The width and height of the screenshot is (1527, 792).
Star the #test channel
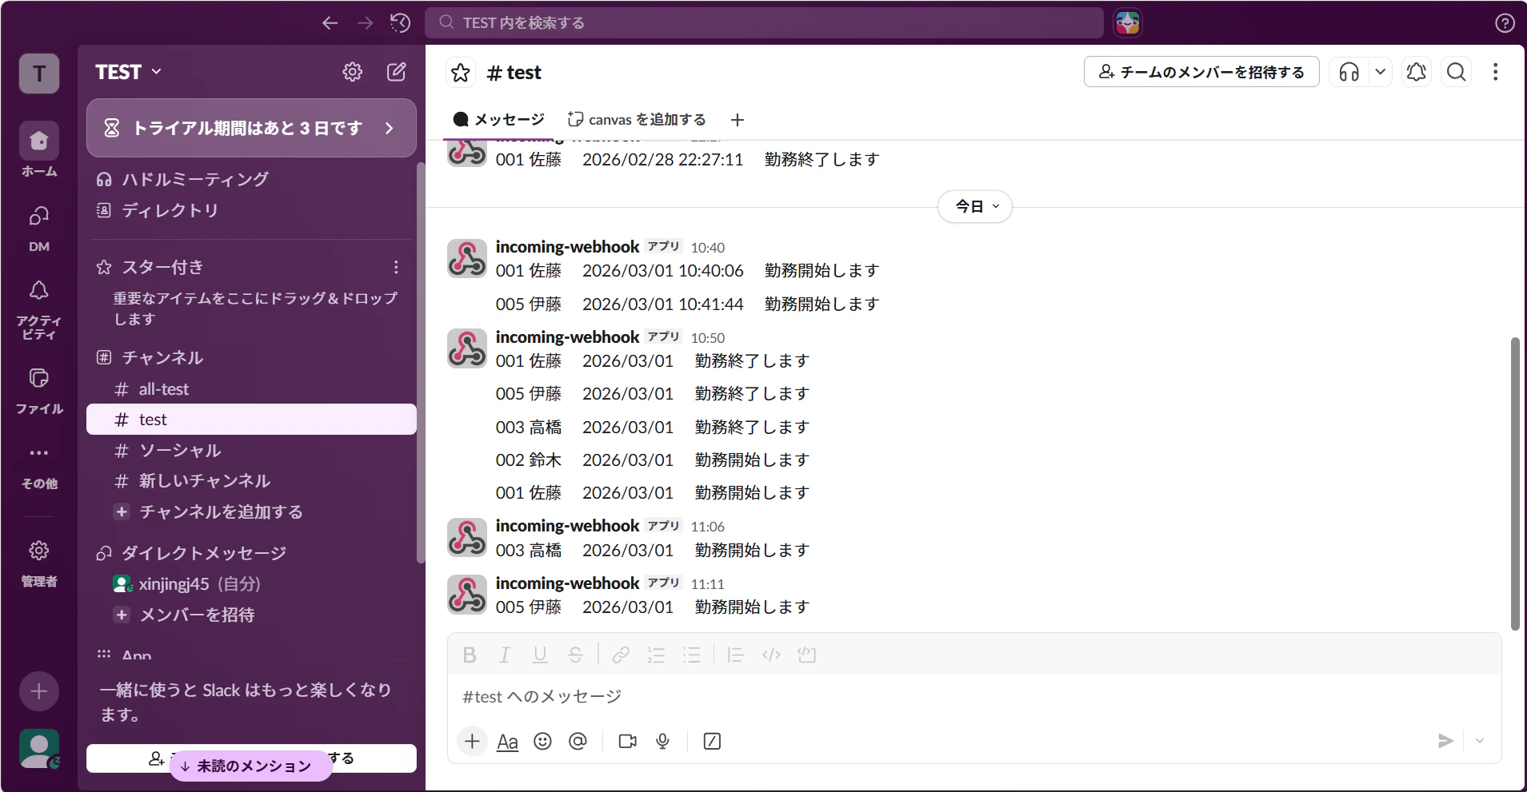point(461,73)
